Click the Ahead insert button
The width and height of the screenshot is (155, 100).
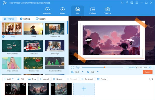[x=44, y=79]
